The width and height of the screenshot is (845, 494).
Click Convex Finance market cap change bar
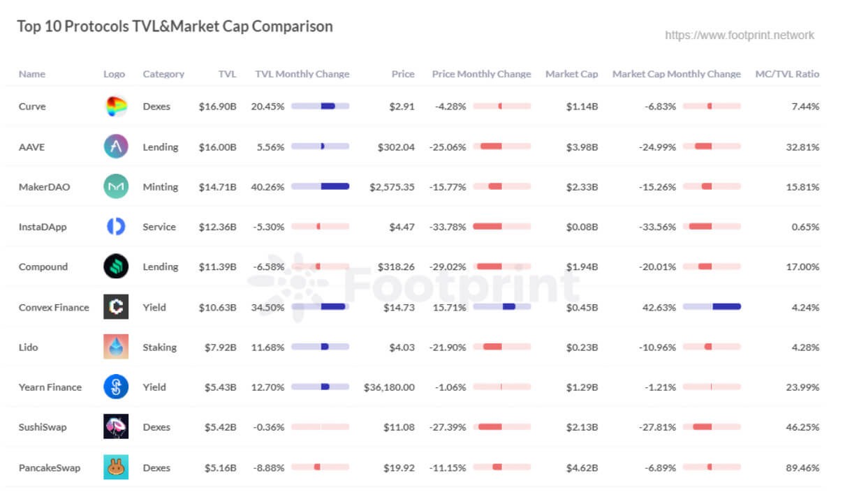pyautogui.click(x=712, y=307)
